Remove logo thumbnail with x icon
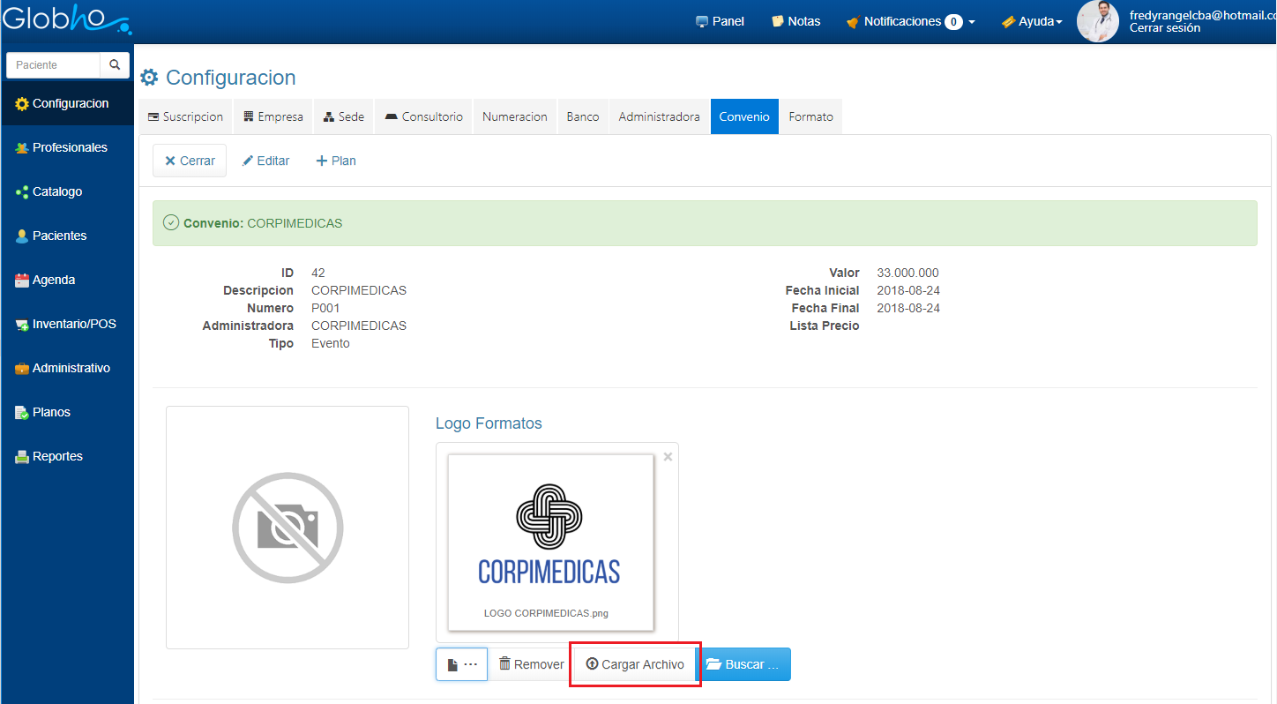 coord(668,457)
